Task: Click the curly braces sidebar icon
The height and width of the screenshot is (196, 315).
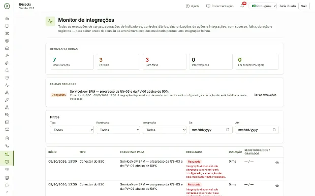Action: pyautogui.click(x=7, y=185)
